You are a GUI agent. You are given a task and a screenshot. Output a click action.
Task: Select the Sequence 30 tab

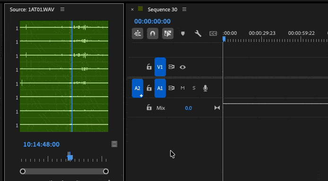pyautogui.click(x=162, y=9)
